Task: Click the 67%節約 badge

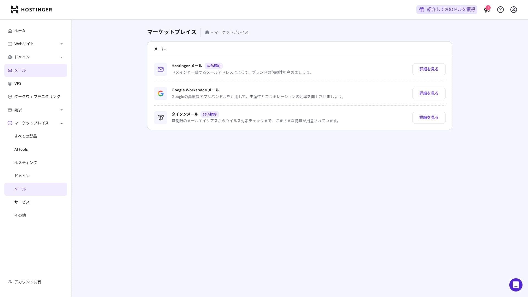Action: pyautogui.click(x=213, y=66)
